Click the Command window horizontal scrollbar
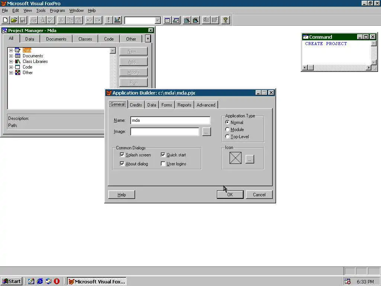 pyautogui.click(x=336, y=68)
